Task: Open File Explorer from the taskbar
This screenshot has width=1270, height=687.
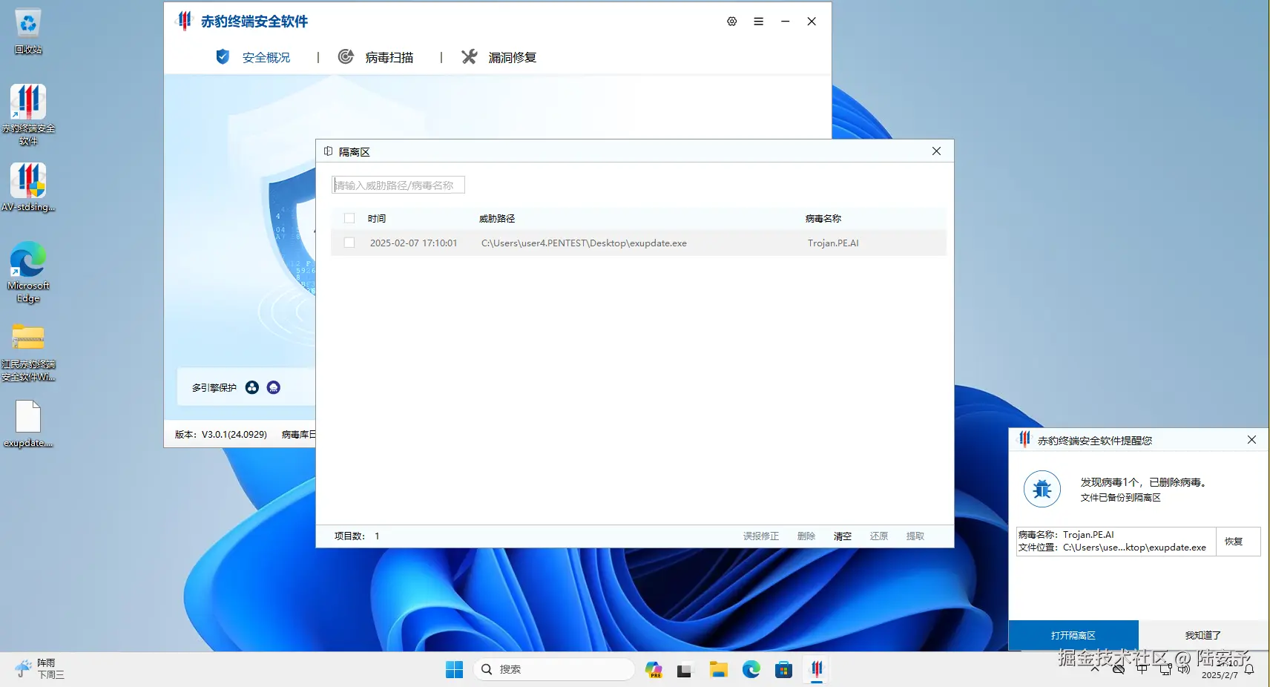Action: click(x=718, y=669)
